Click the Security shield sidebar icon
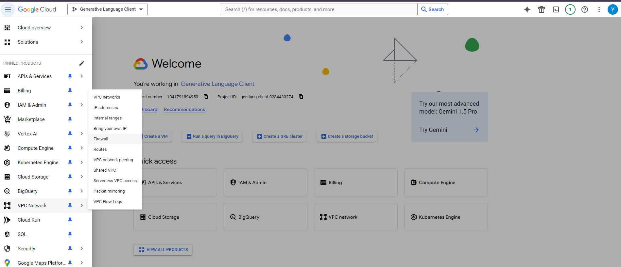This screenshot has width=621, height=267. tap(7, 249)
